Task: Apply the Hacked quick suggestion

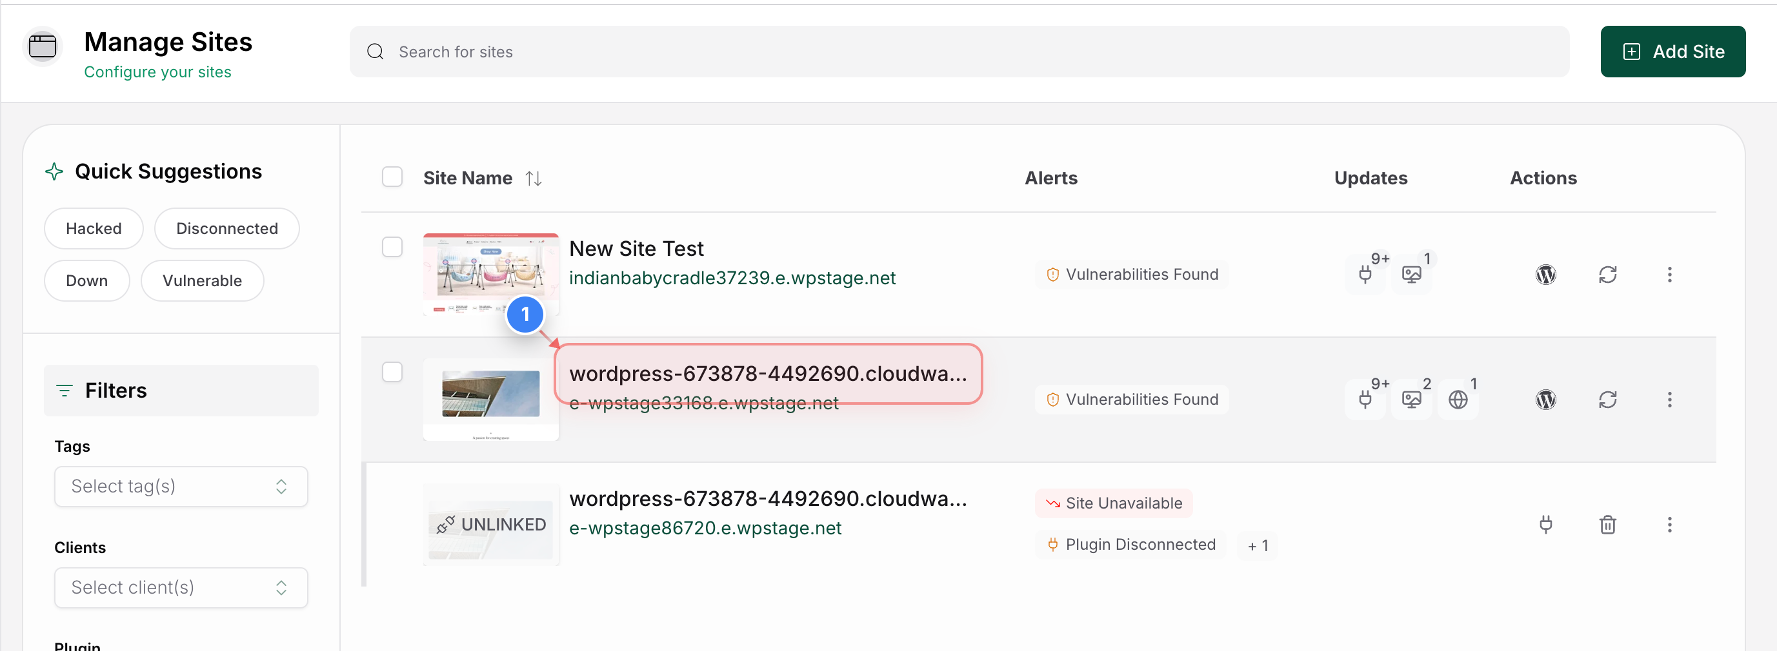Action: click(94, 229)
